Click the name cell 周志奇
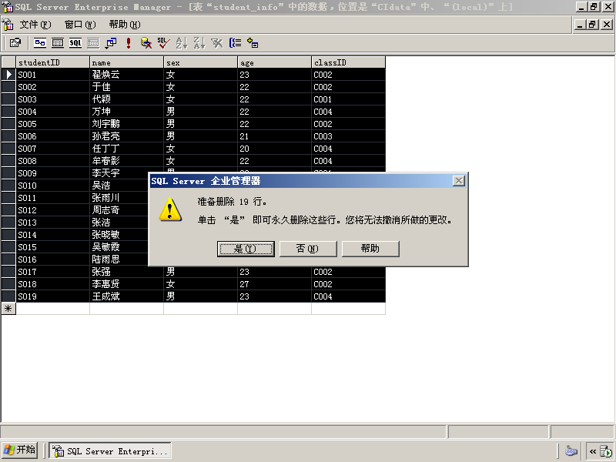 [x=119, y=210]
